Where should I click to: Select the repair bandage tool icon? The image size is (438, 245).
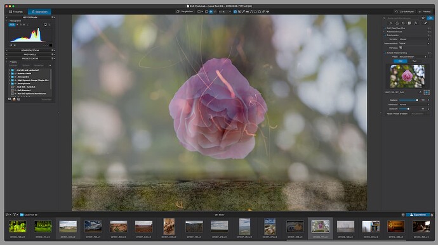(263, 11)
